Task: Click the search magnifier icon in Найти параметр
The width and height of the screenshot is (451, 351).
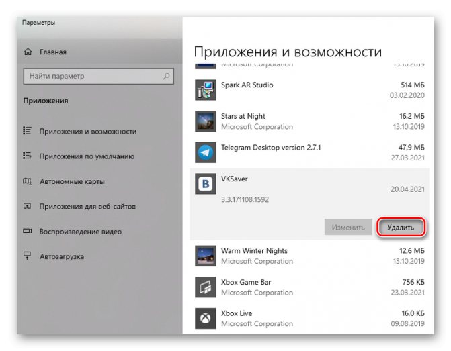Action: 166,76
